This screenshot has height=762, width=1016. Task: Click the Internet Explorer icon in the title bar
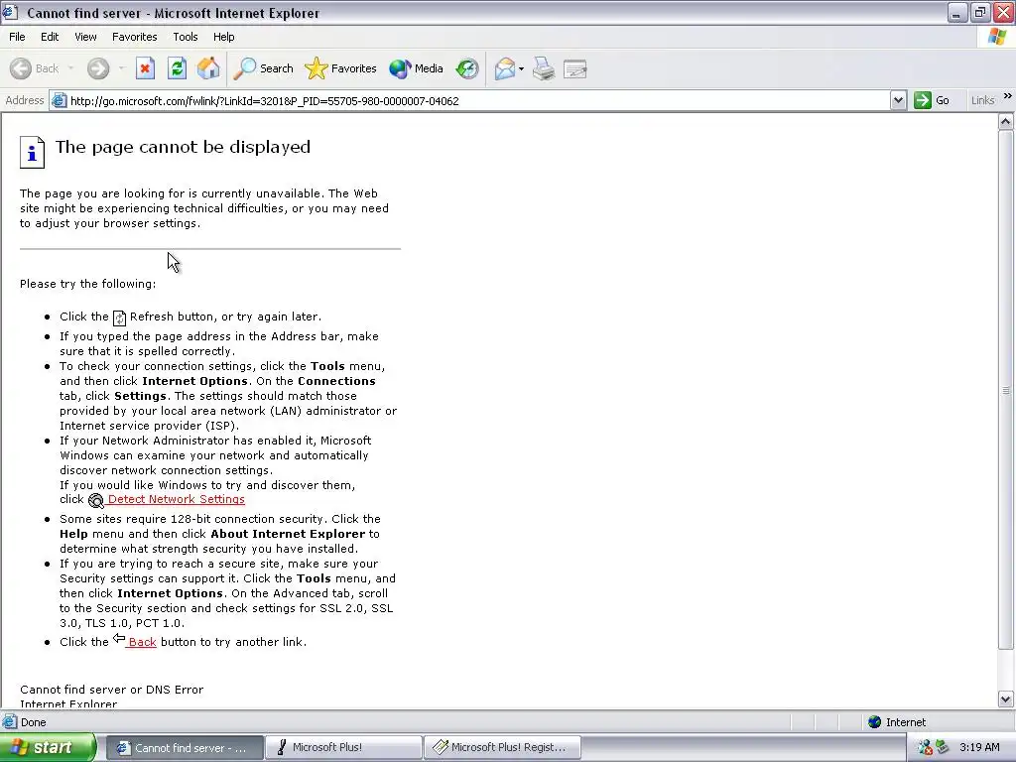coord(10,12)
